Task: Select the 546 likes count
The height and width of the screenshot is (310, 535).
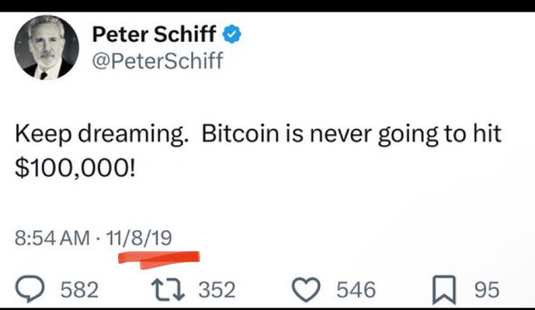Action: point(356,290)
